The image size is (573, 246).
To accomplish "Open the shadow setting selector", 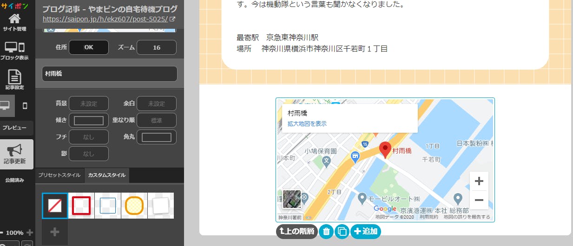I will click(x=89, y=154).
